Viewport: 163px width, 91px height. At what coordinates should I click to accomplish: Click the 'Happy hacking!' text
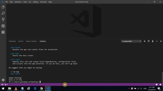15,78
